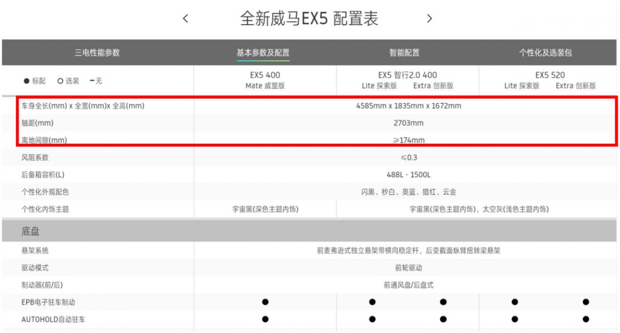Image resolution: width=620 pixels, height=333 pixels.
Task: Click the filled 标配 legend dot
Action: 26,81
